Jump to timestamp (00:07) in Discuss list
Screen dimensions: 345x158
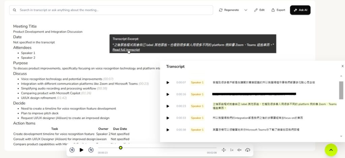(x=108, y=79)
